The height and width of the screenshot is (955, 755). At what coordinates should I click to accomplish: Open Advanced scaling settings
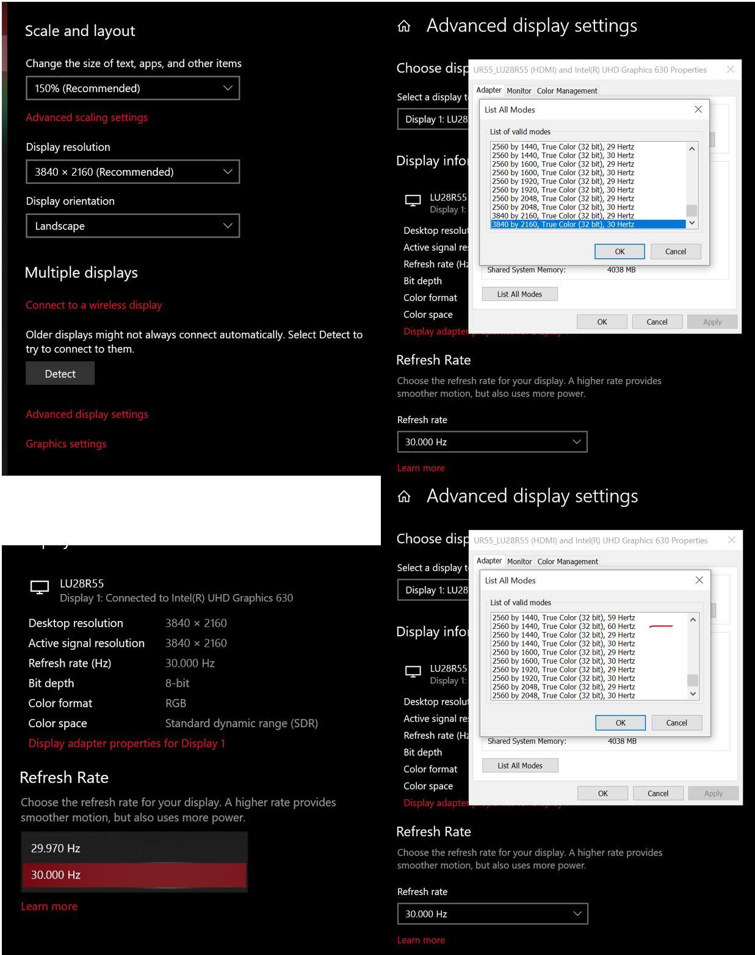click(x=86, y=117)
